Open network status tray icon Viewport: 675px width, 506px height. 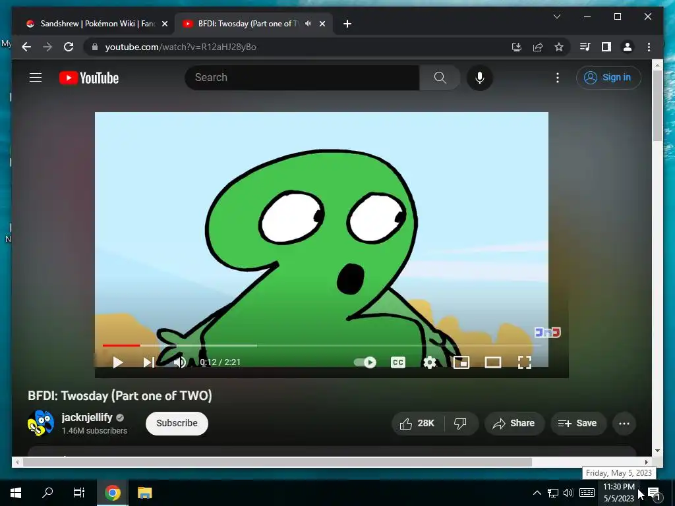point(553,493)
